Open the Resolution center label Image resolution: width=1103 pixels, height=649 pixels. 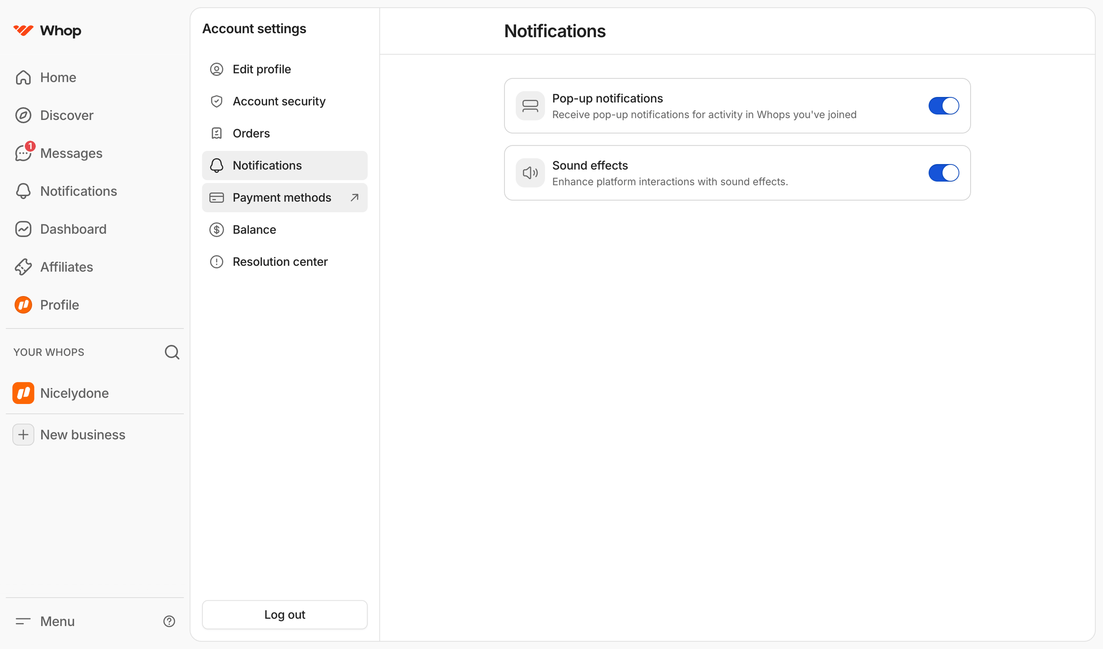[280, 262]
